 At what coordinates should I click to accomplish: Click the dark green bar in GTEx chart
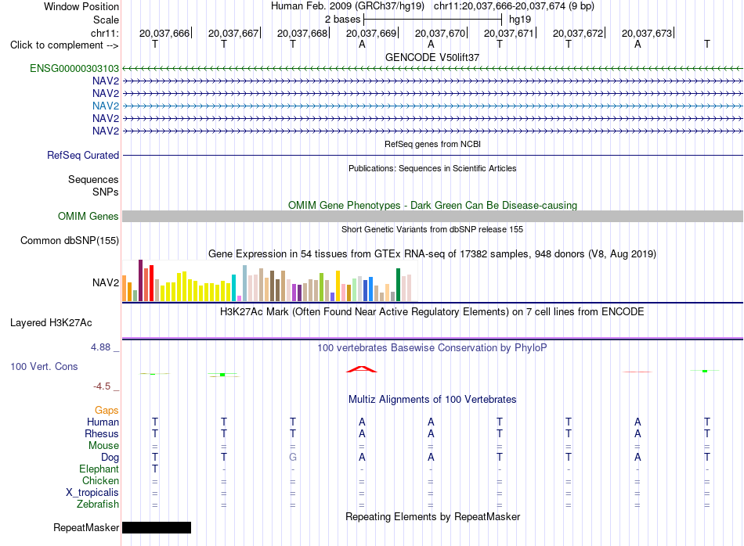click(x=398, y=285)
